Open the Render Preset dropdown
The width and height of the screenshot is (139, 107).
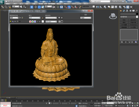[51, 18]
